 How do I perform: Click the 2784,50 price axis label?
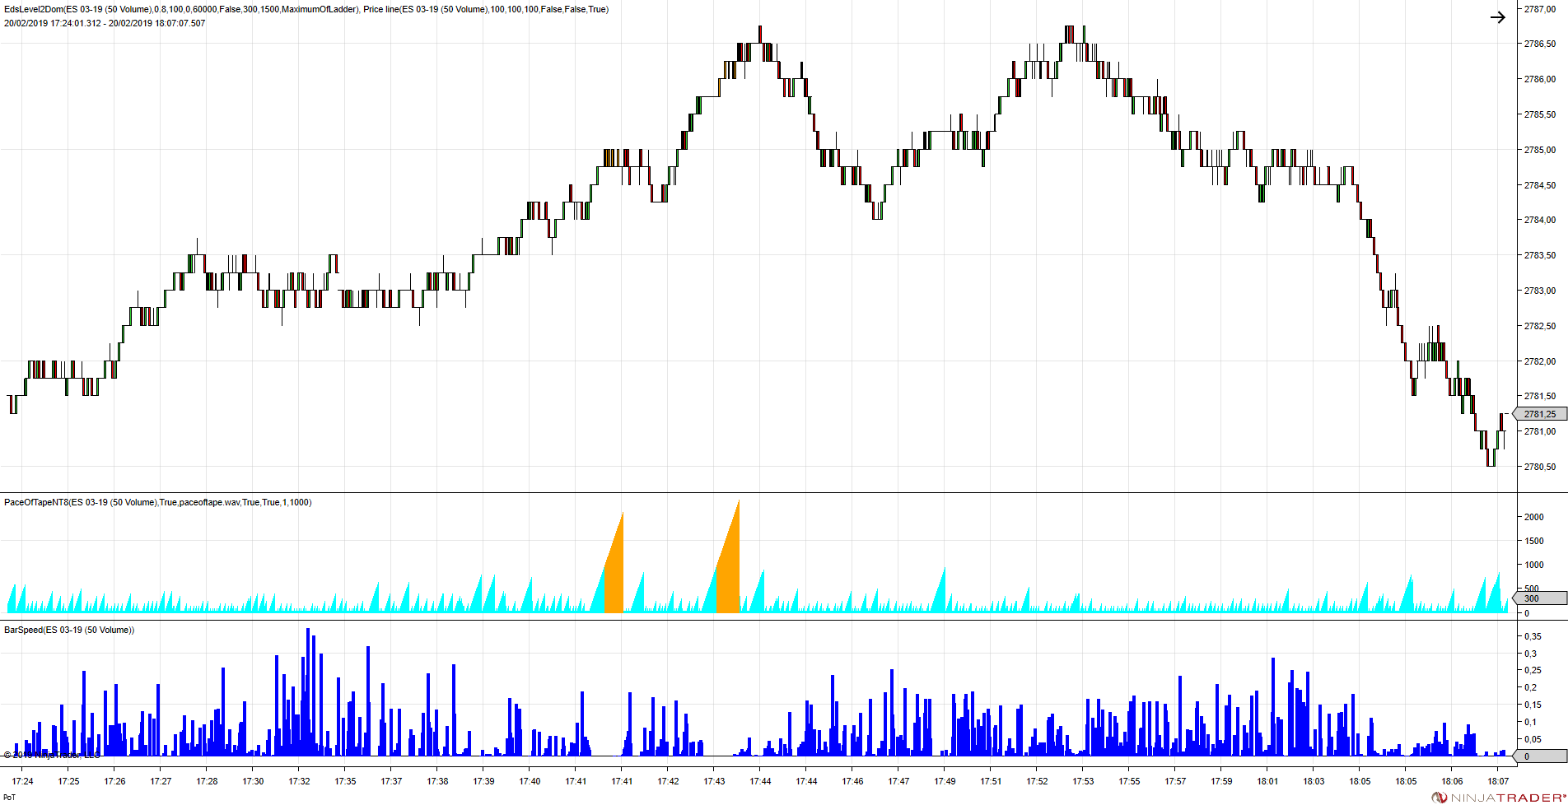click(x=1540, y=185)
